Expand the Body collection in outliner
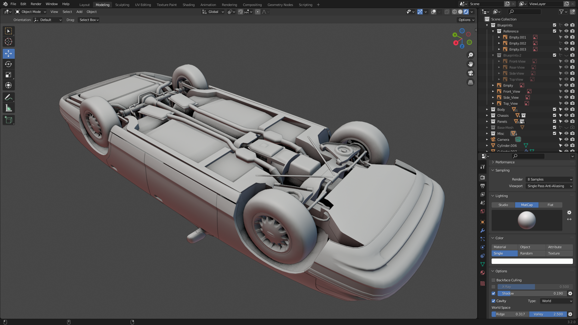The image size is (578, 325). [x=487, y=110]
